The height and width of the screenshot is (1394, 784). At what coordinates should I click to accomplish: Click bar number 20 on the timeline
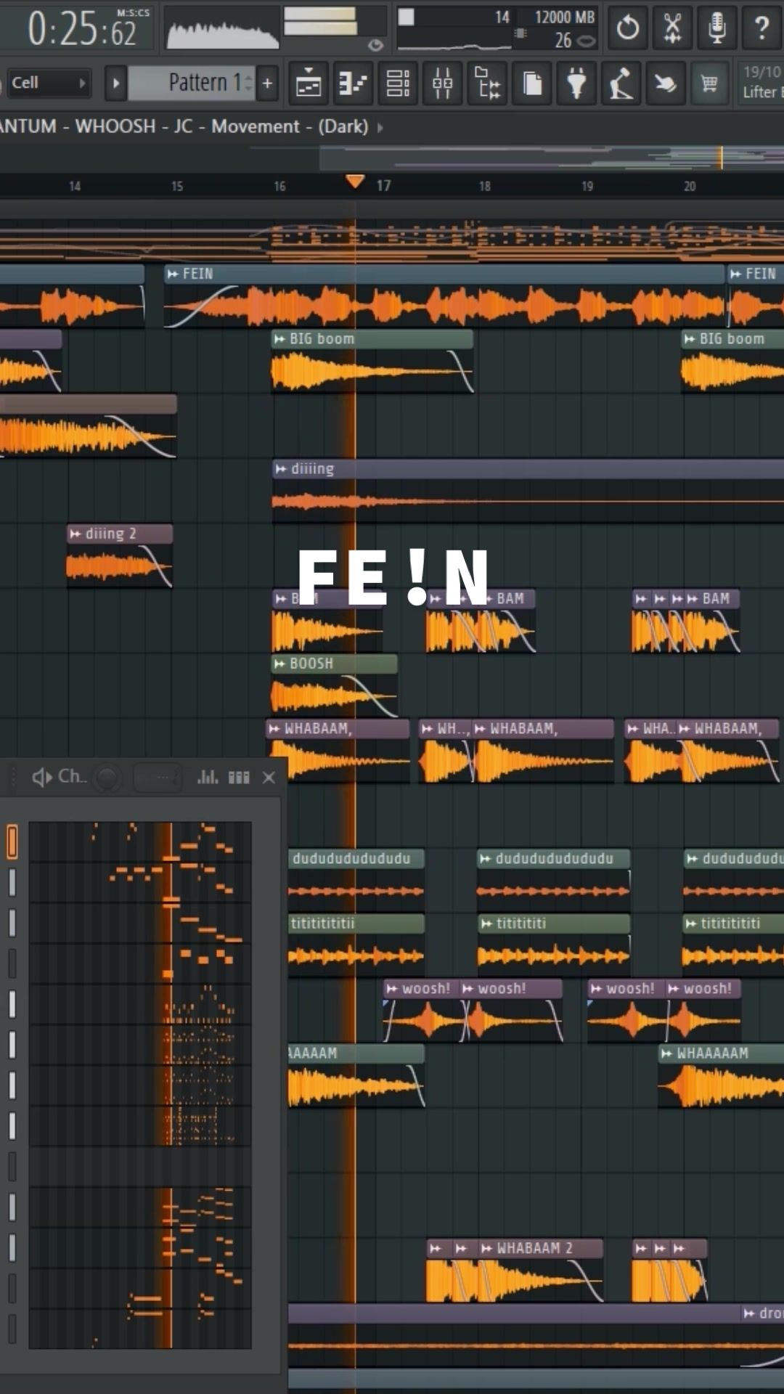pyautogui.click(x=690, y=187)
